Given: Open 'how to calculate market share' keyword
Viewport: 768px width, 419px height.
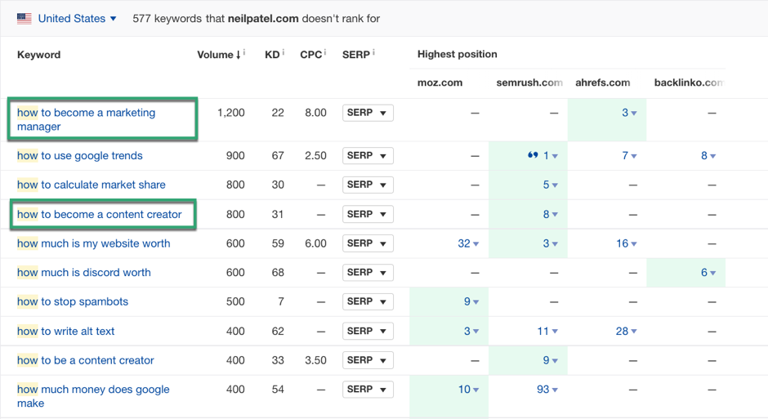Looking at the screenshot, I should click(x=92, y=185).
